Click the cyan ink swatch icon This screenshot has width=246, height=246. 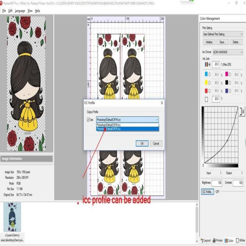click(x=206, y=75)
